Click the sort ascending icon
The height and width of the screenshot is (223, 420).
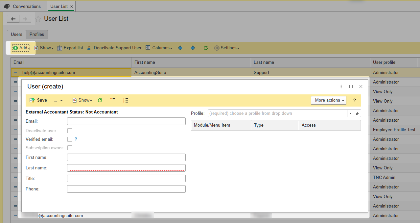(113, 100)
